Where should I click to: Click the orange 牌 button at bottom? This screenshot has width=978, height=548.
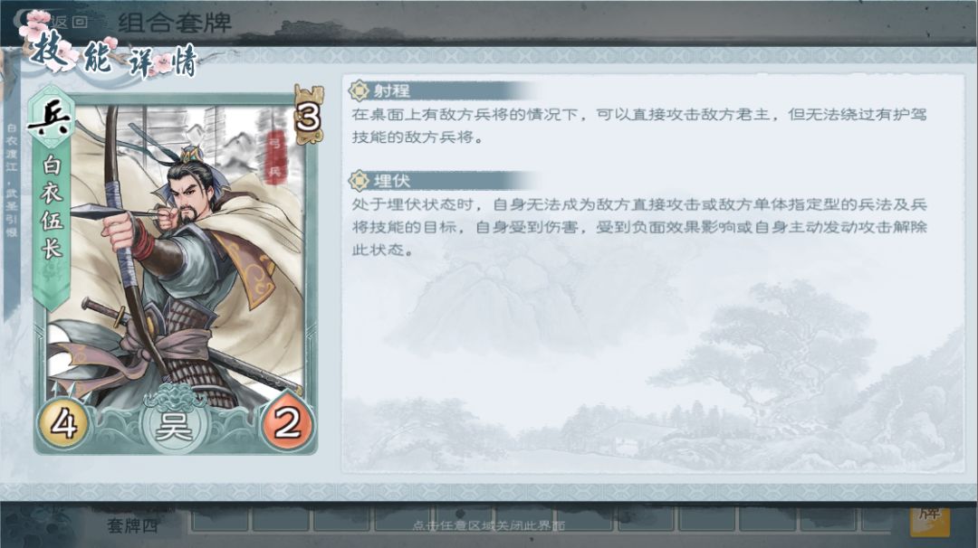click(x=929, y=520)
